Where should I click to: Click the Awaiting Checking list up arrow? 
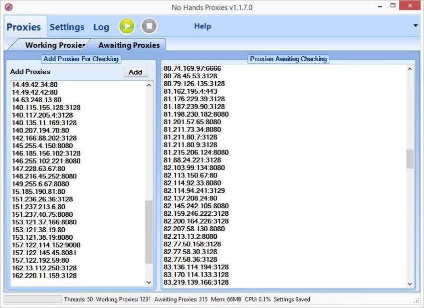pos(410,69)
